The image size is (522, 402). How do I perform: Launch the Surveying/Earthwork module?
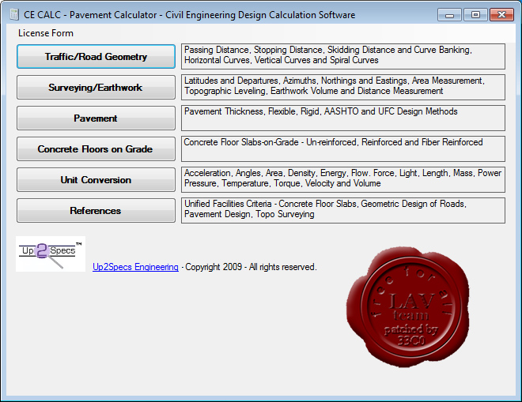96,88
